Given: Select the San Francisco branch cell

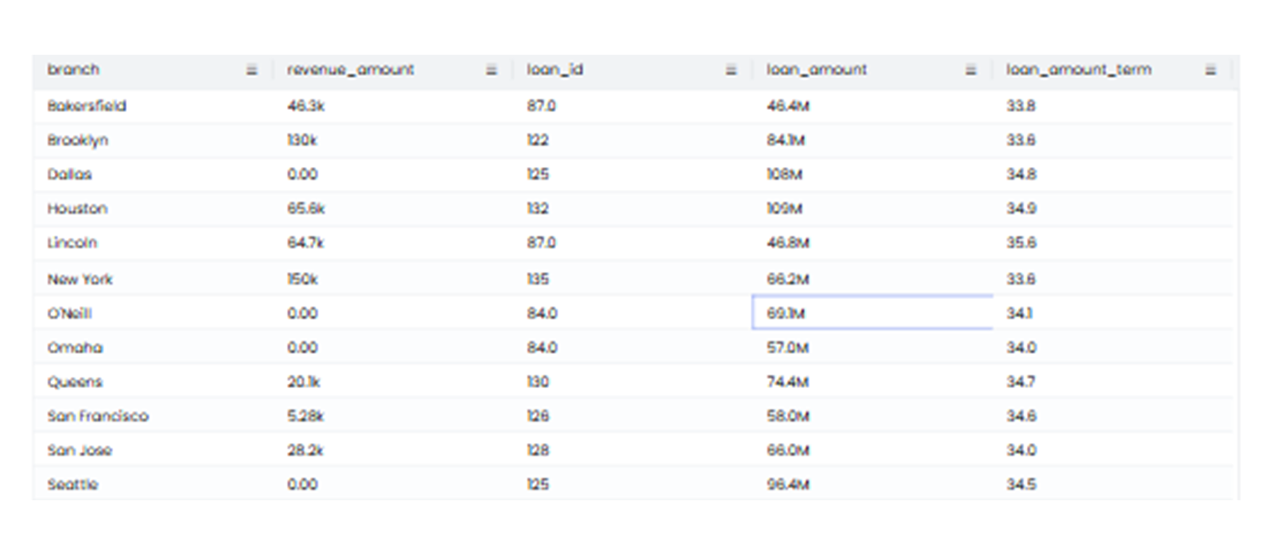Looking at the screenshot, I should click(98, 416).
